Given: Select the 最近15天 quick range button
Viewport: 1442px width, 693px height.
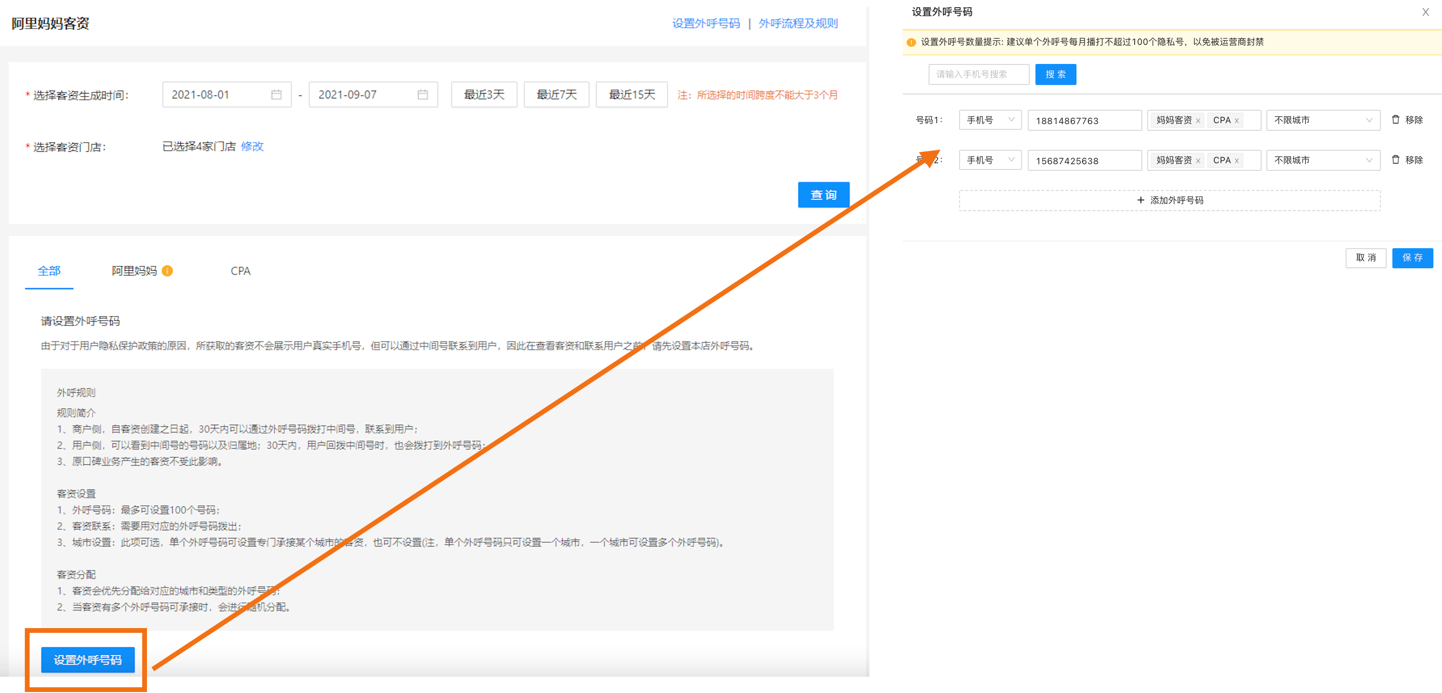Looking at the screenshot, I should (x=632, y=94).
